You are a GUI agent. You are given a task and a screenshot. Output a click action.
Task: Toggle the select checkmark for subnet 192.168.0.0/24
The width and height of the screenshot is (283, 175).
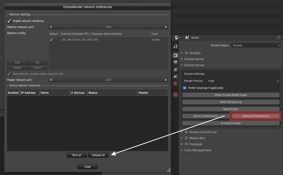(x=52, y=40)
